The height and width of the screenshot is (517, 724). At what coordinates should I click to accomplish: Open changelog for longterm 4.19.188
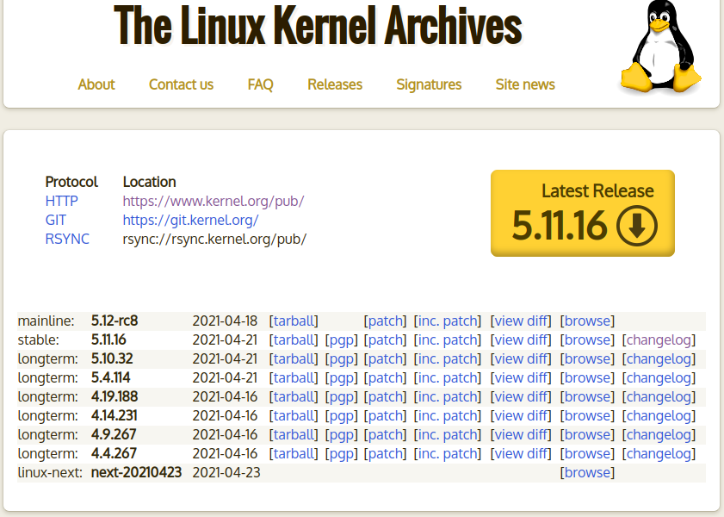pos(659,396)
